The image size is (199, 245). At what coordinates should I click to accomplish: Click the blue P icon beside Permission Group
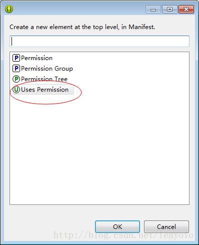[16, 69]
